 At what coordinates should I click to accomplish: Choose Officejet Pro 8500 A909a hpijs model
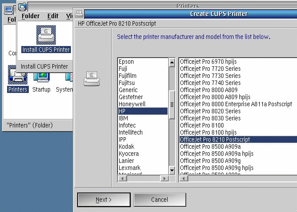tap(238, 154)
